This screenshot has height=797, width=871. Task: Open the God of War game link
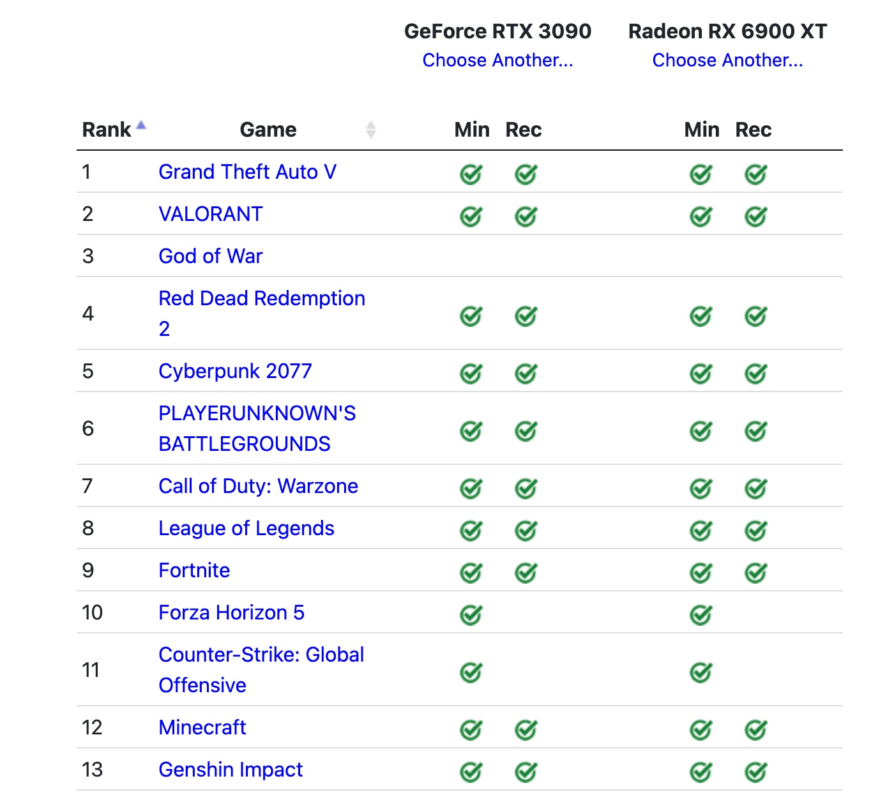click(211, 256)
